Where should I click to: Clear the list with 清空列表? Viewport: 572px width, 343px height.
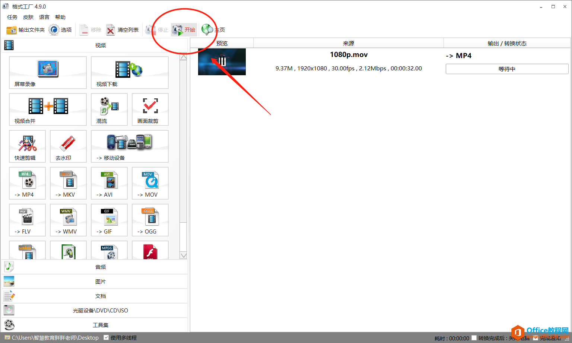click(122, 30)
